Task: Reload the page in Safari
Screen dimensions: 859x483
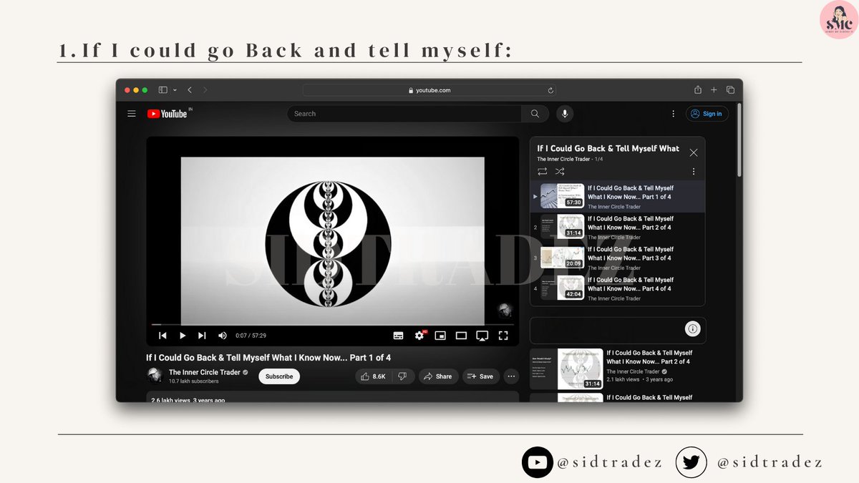Action: (x=550, y=90)
